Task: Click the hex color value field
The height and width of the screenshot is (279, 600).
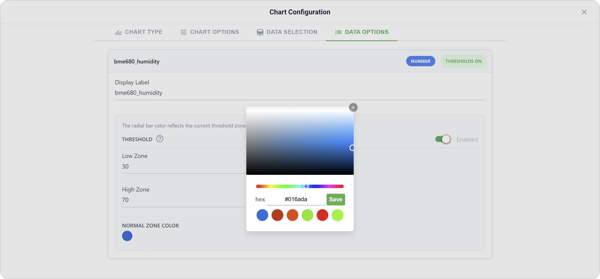Action: (296, 199)
